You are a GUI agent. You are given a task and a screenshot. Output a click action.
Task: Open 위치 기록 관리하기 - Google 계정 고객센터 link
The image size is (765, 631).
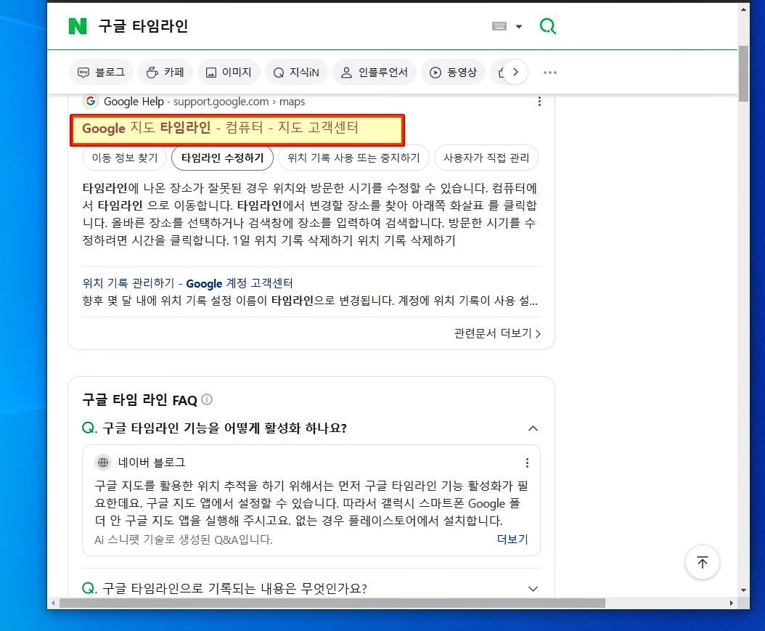[x=187, y=283]
